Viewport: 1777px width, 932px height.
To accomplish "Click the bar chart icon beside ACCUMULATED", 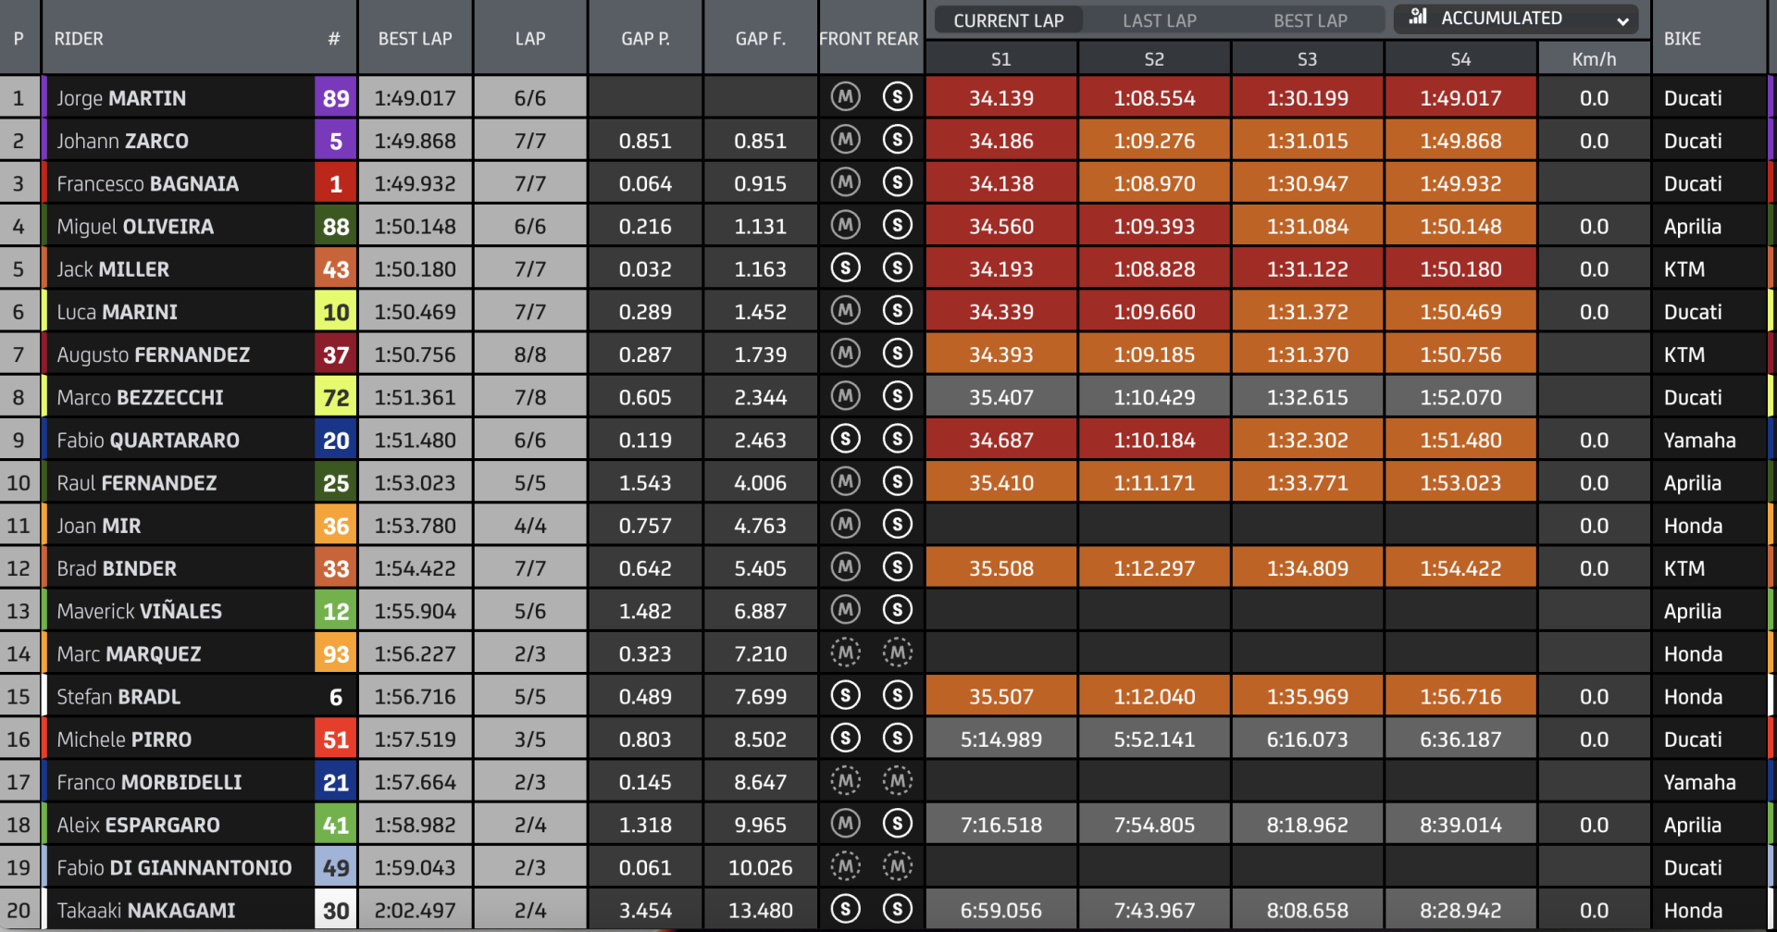I will click(1418, 17).
